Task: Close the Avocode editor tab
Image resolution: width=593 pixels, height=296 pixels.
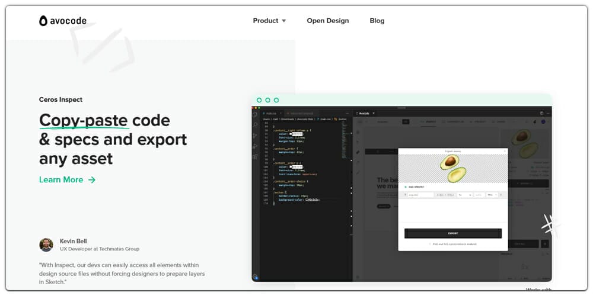Action: (x=374, y=113)
